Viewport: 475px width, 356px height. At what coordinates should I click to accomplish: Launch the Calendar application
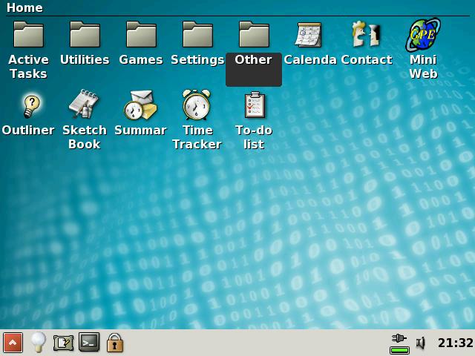point(309,35)
